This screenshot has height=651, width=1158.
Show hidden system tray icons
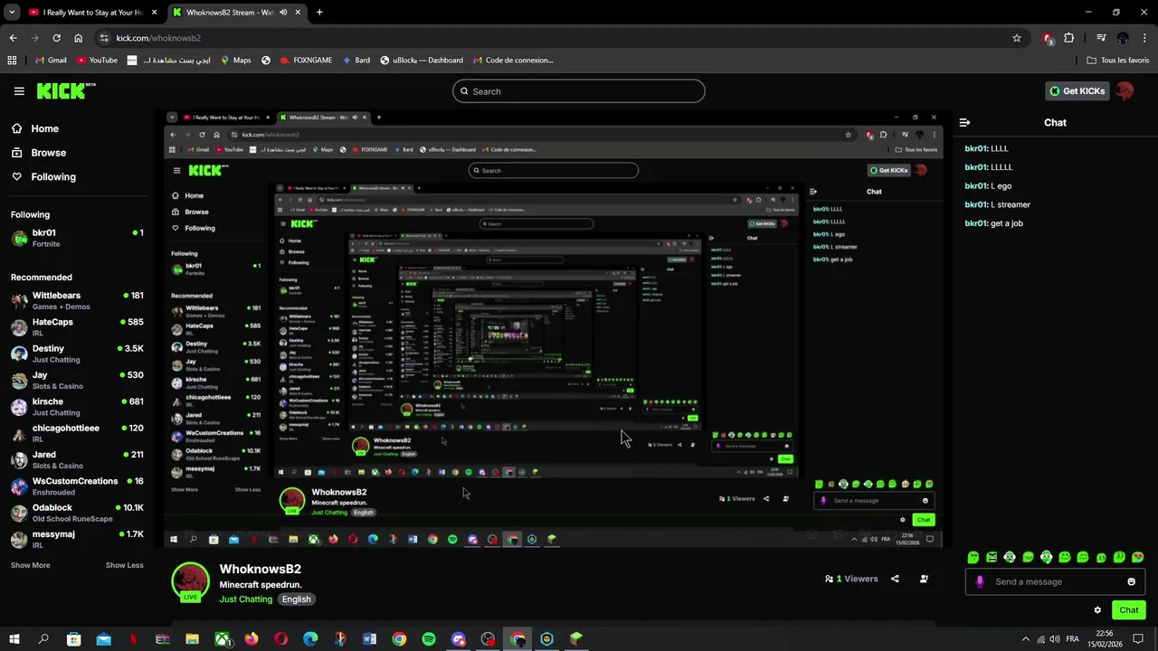point(1025,638)
